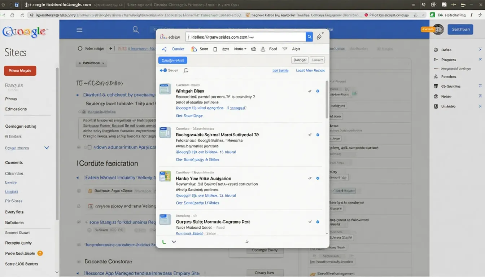Toggle the collapse arrow next to Neuze
The image size is (485, 277).
point(480,96)
